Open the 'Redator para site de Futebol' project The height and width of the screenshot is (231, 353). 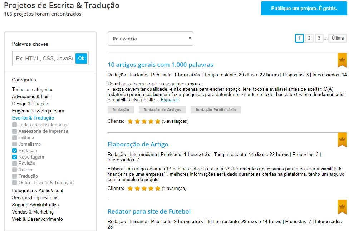tap(149, 211)
